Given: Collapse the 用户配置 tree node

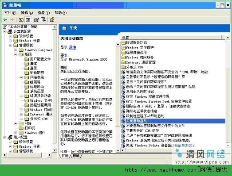Looking at the screenshot, I should point(5,138).
